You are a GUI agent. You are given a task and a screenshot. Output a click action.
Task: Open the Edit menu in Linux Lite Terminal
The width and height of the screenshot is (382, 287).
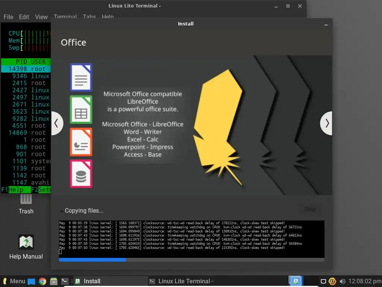(x=24, y=17)
